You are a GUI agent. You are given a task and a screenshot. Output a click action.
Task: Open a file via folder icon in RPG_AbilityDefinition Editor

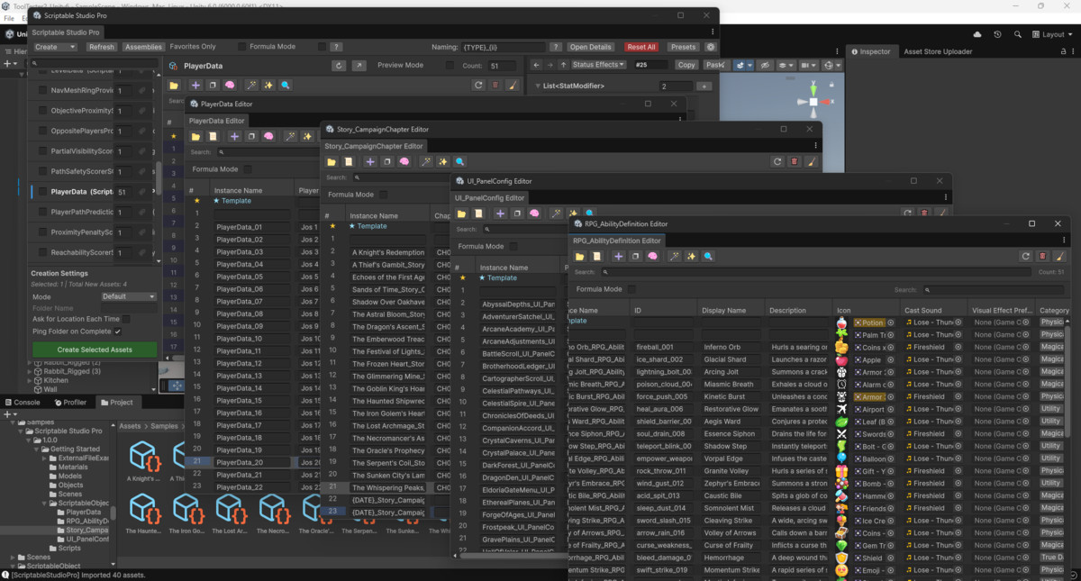point(580,256)
